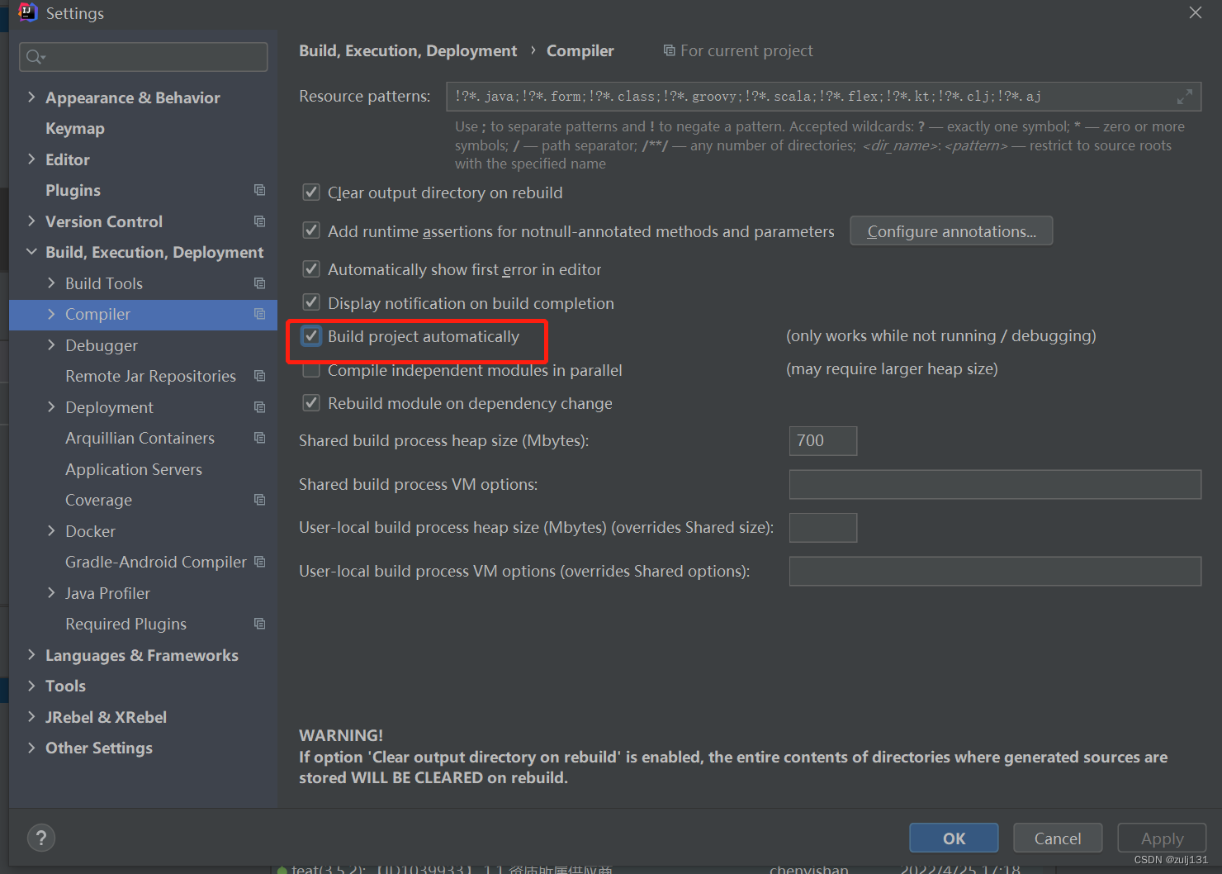Viewport: 1222px width, 874px height.
Task: Expand the Version Control section arrow
Action: coord(31,221)
